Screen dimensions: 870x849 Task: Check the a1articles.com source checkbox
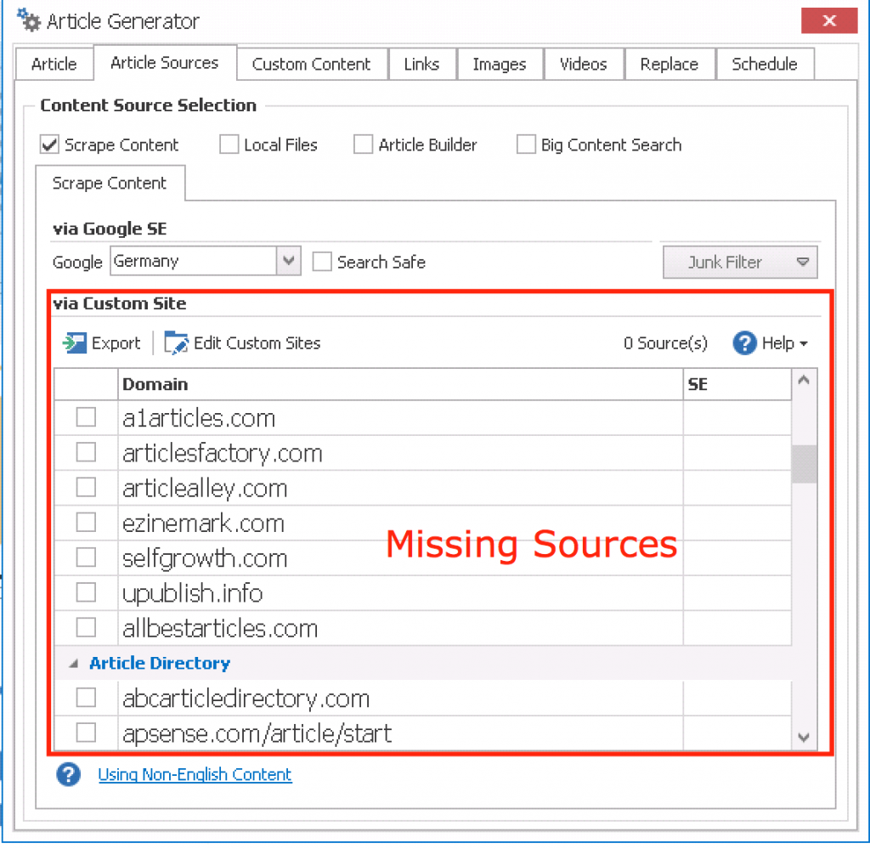[x=86, y=417]
